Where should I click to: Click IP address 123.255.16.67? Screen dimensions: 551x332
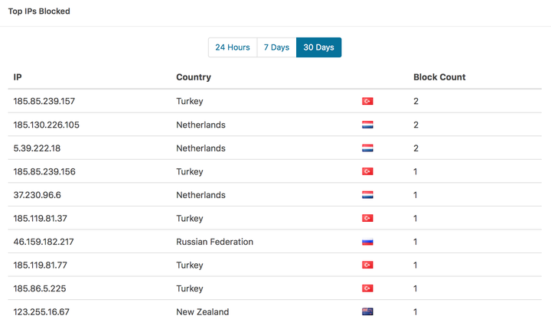tap(41, 312)
